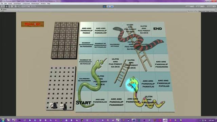Click the 'ANO ANG PANGHALIP PANAKLAW' square
Image resolution: width=217 pixels, height=122 pixels.
point(101,29)
